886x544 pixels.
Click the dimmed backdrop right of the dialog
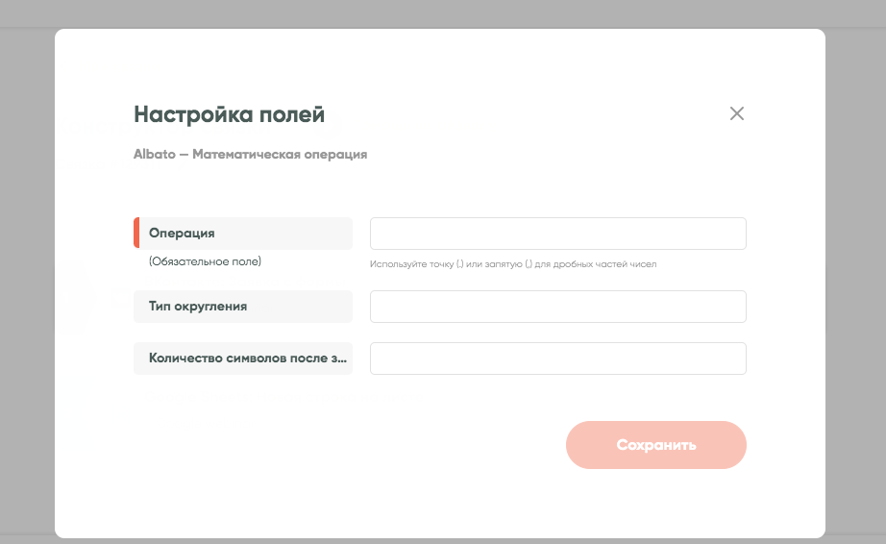tap(855, 288)
